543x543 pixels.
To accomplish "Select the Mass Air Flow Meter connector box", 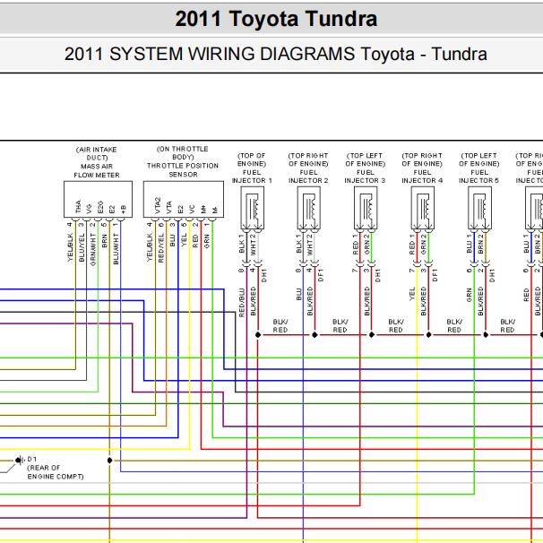I will click(98, 200).
